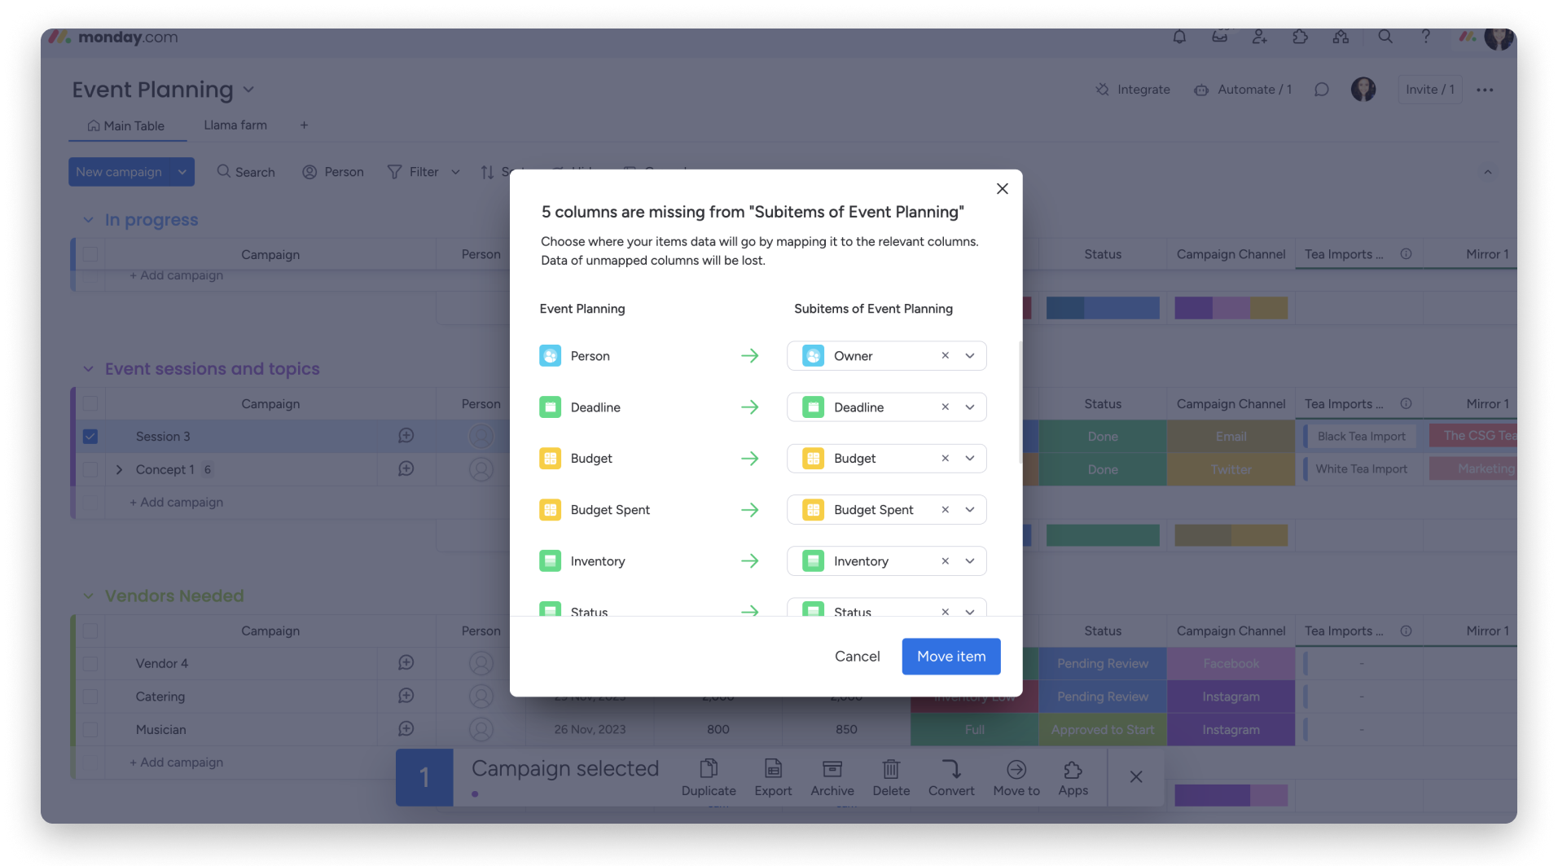The image size is (1558, 866).
Task: Click the New campaign button
Action: point(119,172)
